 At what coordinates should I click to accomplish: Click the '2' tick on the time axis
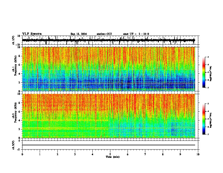coord(57,154)
